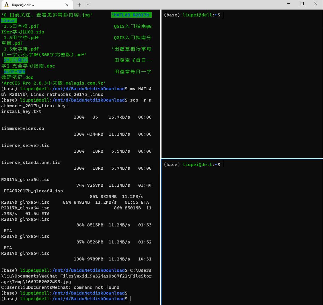Click the 扫码关注 .jpg file name

click(47, 15)
